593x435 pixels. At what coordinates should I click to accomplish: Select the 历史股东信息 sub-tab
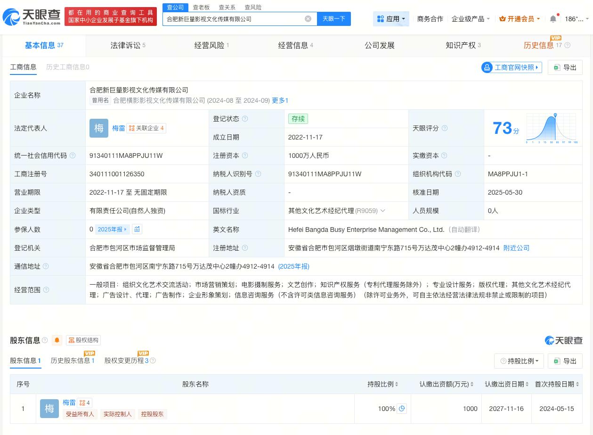coord(73,361)
